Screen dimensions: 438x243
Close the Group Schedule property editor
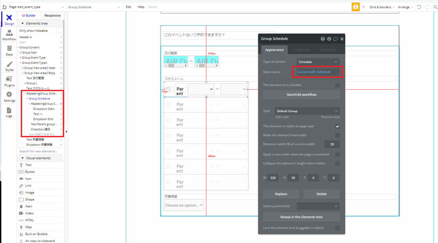coord(342,39)
